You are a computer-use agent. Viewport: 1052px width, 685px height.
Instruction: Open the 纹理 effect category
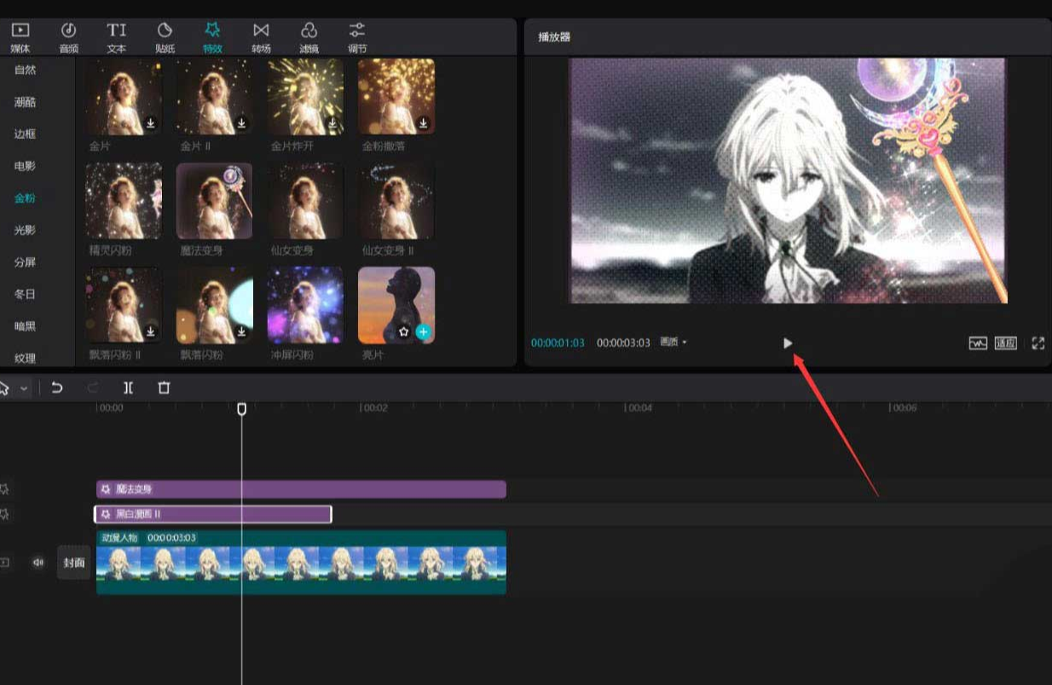click(x=26, y=358)
